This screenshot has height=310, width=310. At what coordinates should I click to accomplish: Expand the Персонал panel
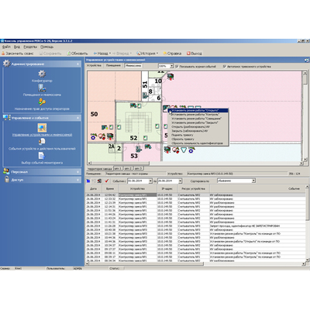coord(78,172)
